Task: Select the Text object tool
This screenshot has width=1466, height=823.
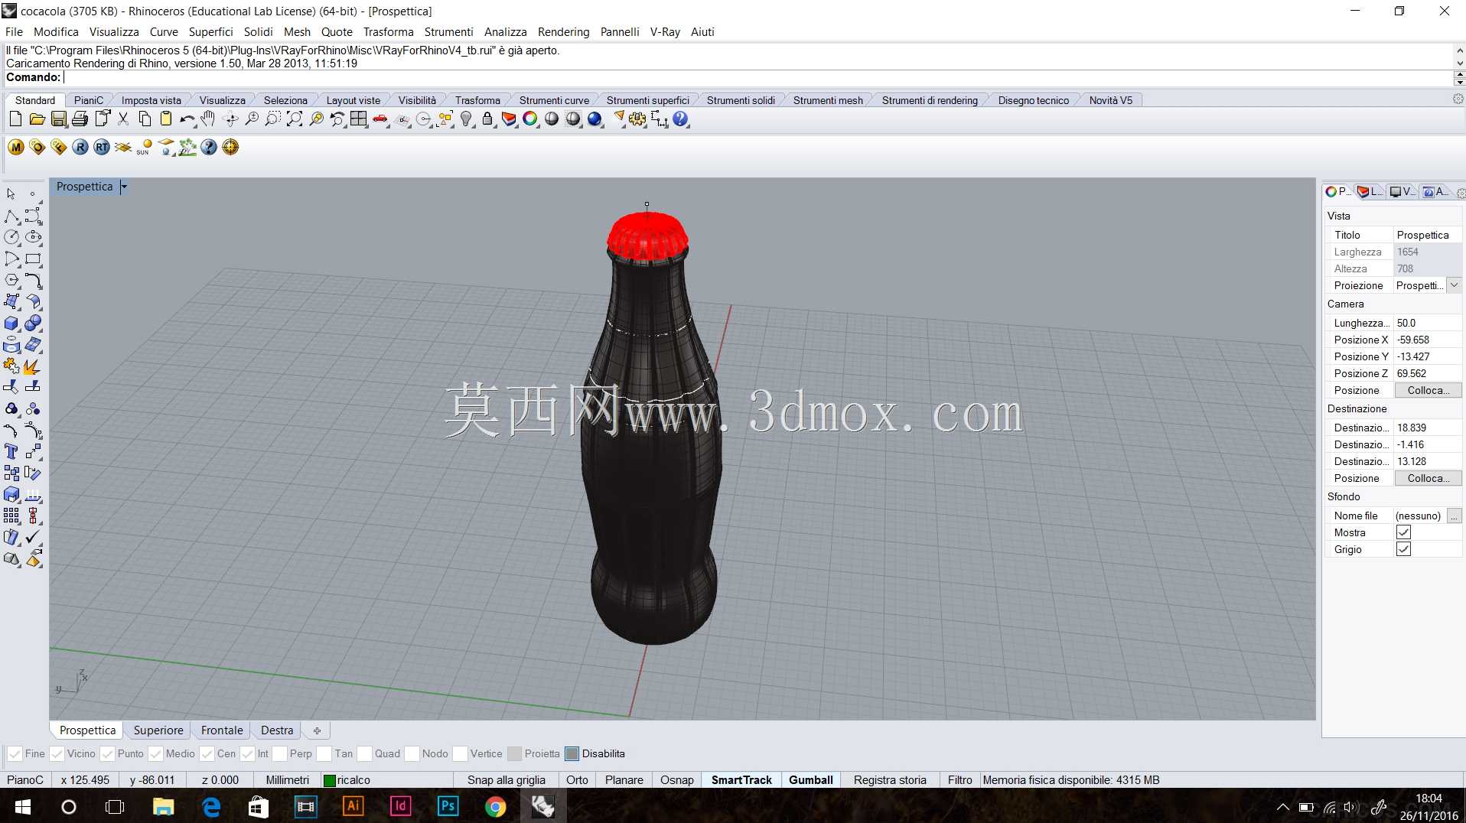Action: pyautogui.click(x=11, y=451)
